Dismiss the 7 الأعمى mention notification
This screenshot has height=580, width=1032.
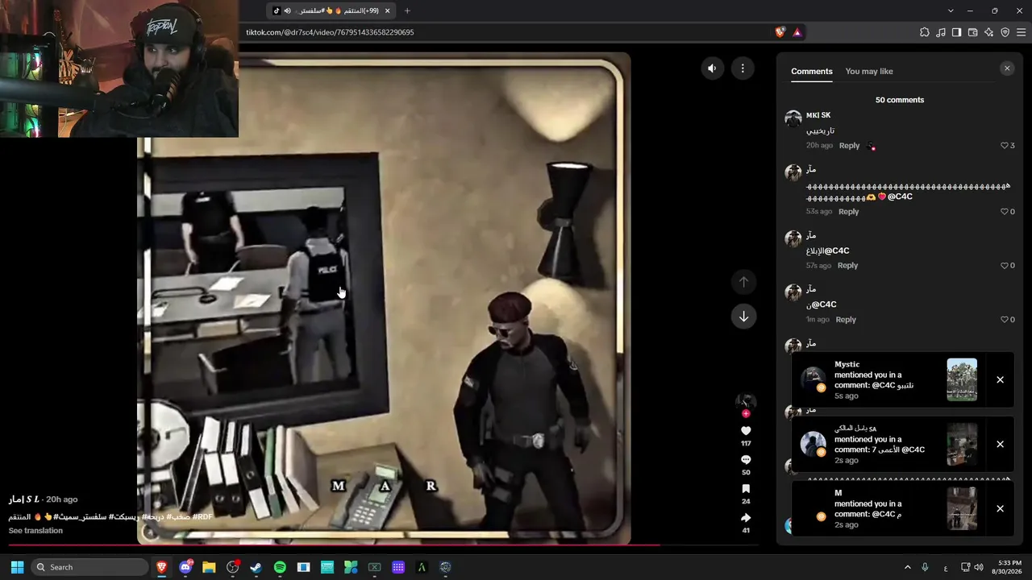click(1000, 445)
